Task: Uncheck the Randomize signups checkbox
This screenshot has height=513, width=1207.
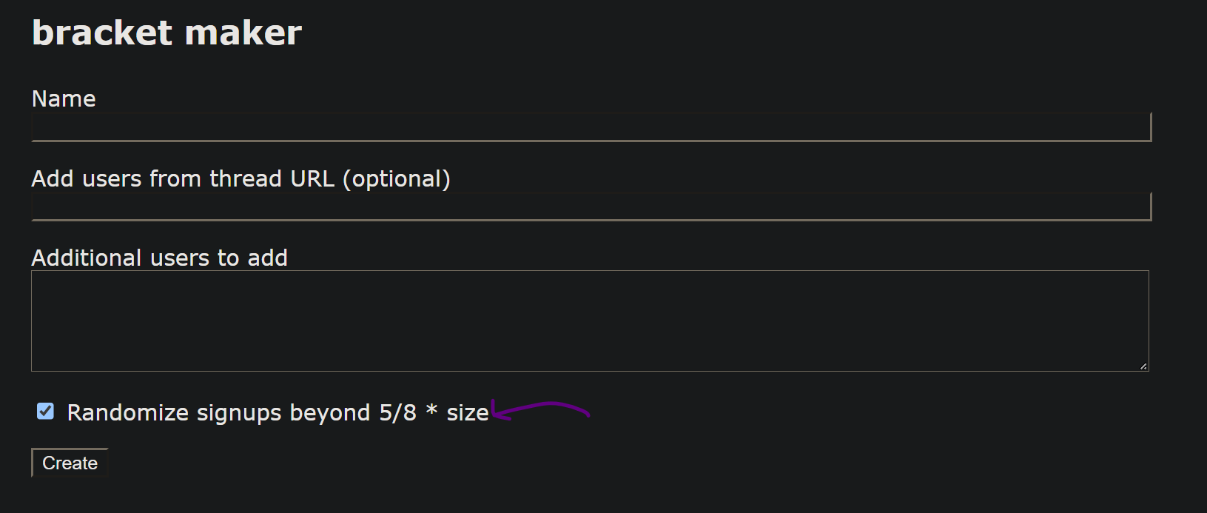Action: point(45,412)
